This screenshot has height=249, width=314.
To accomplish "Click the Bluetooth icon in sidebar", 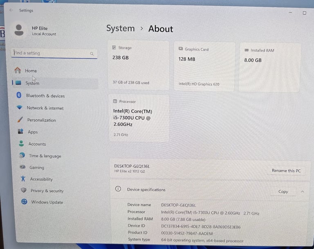I will [19, 95].
